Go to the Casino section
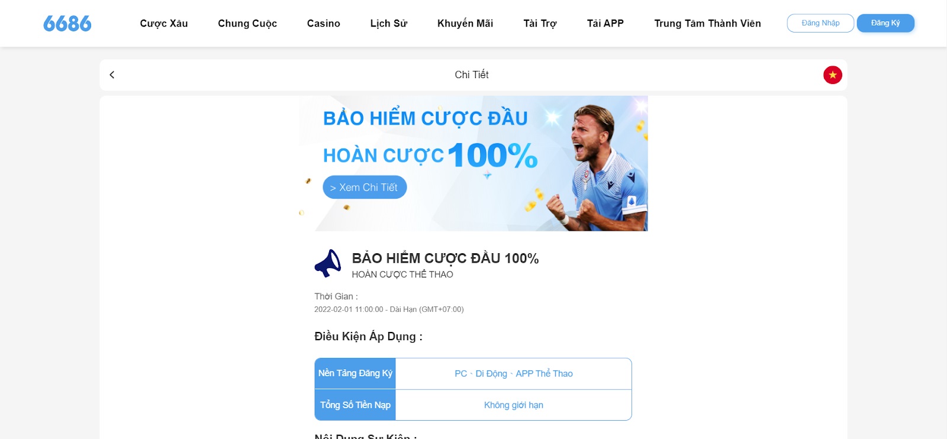The image size is (947, 439). point(324,24)
